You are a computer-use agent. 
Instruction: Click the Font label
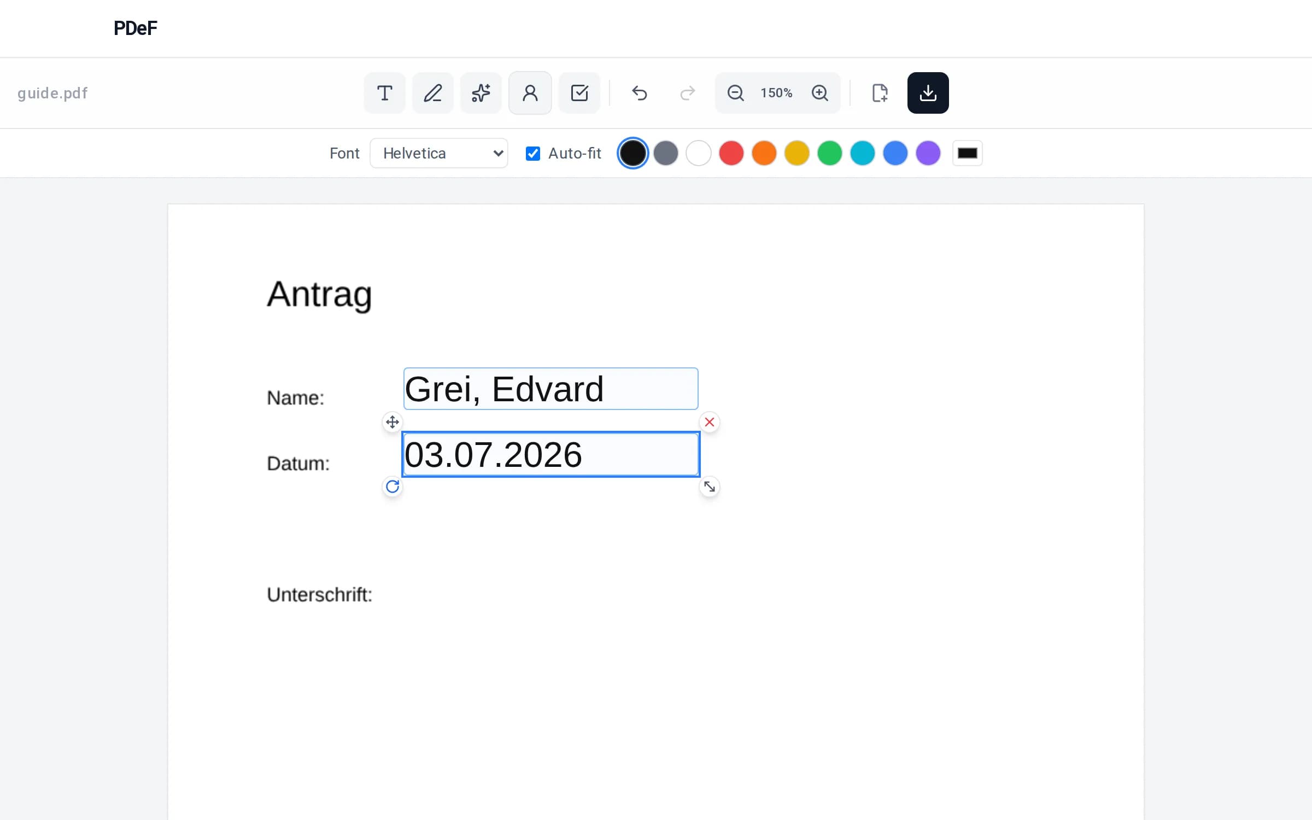coord(344,153)
